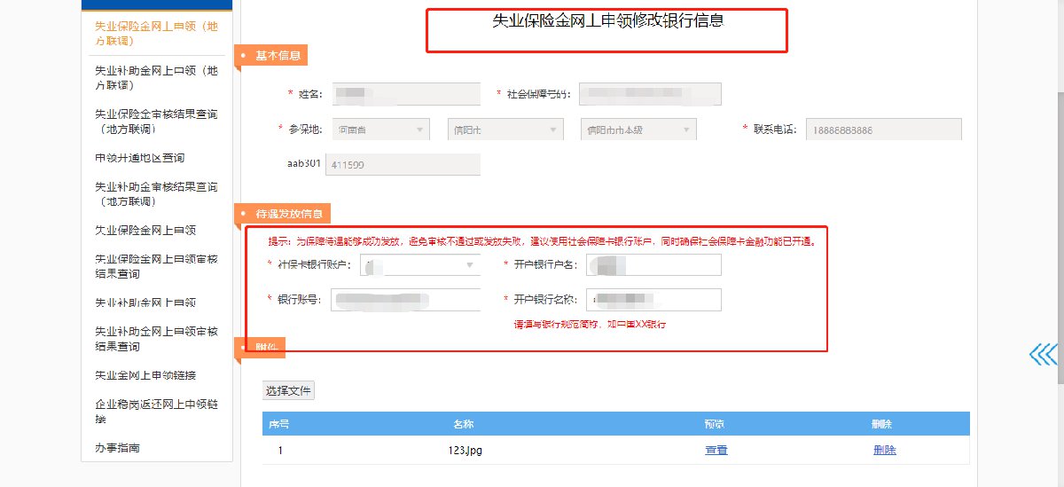This screenshot has height=487, width=1064.
Task: Open the 河南省 province dropdown
Action: pyautogui.click(x=380, y=130)
